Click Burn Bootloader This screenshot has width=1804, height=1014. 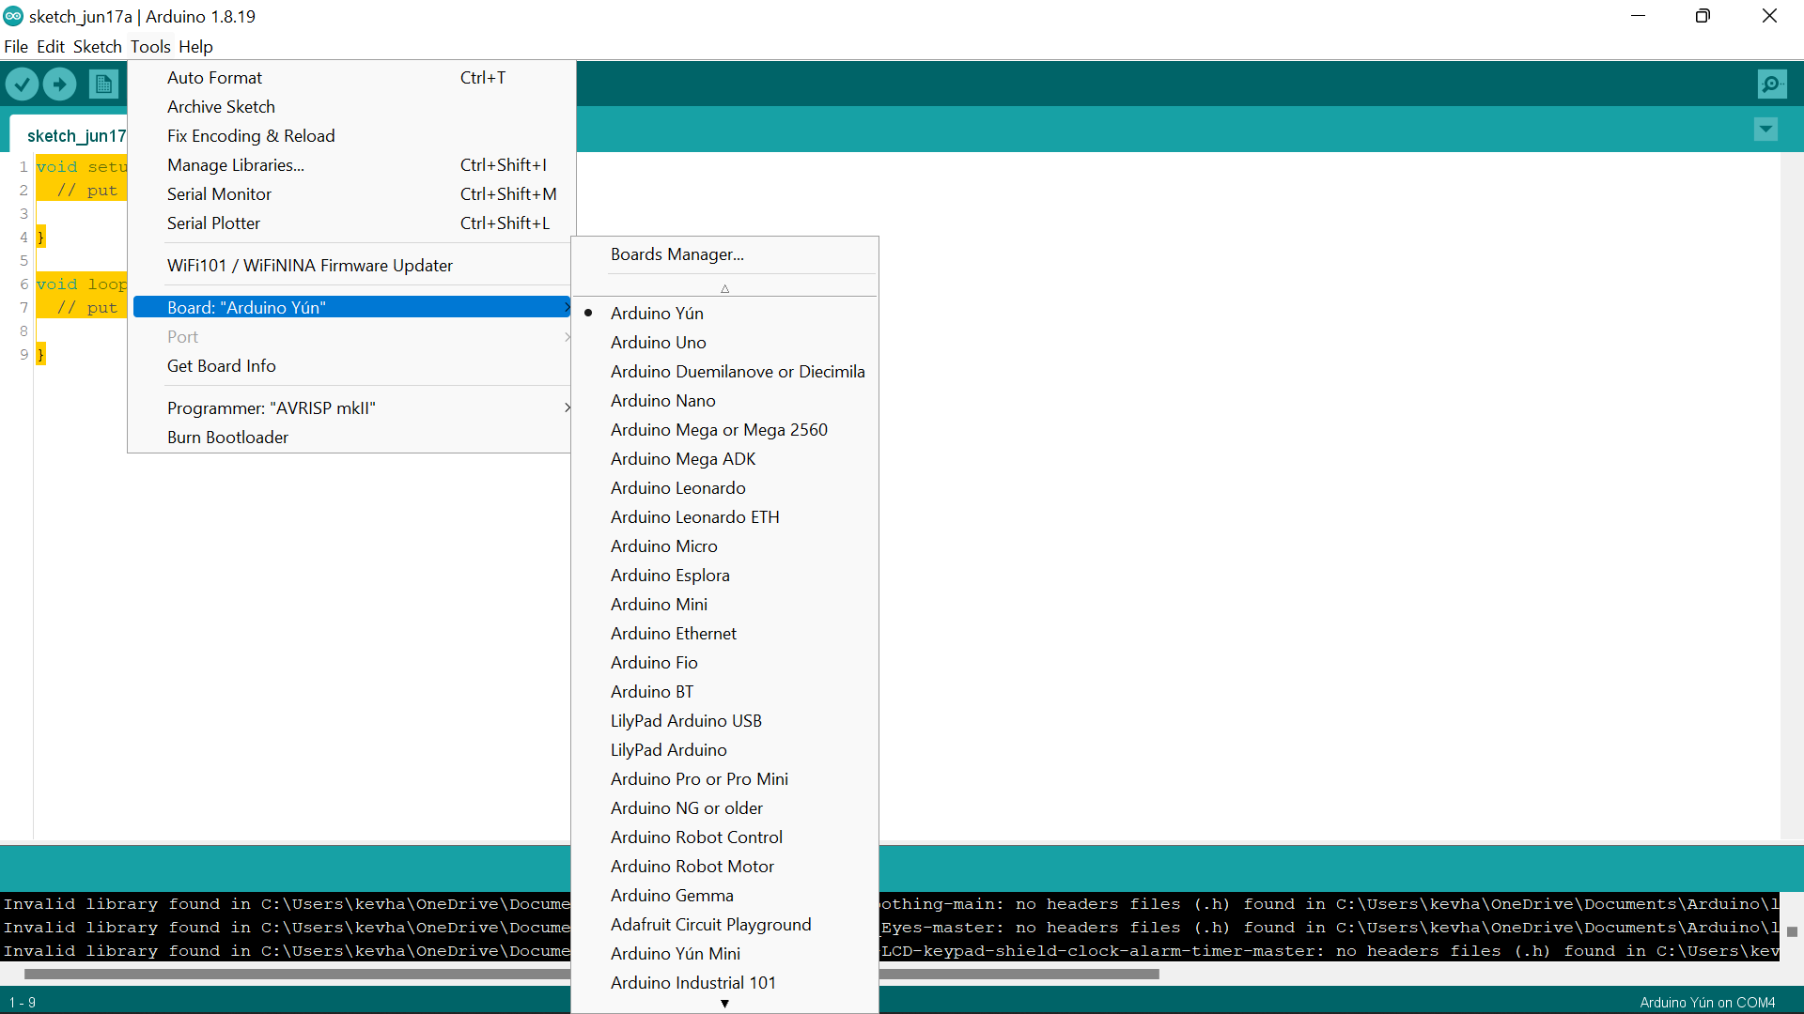click(x=227, y=437)
